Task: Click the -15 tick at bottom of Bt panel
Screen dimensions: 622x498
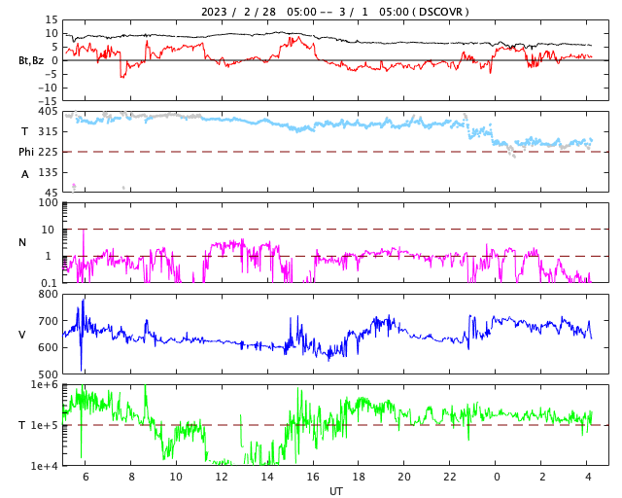Action: coord(48,101)
